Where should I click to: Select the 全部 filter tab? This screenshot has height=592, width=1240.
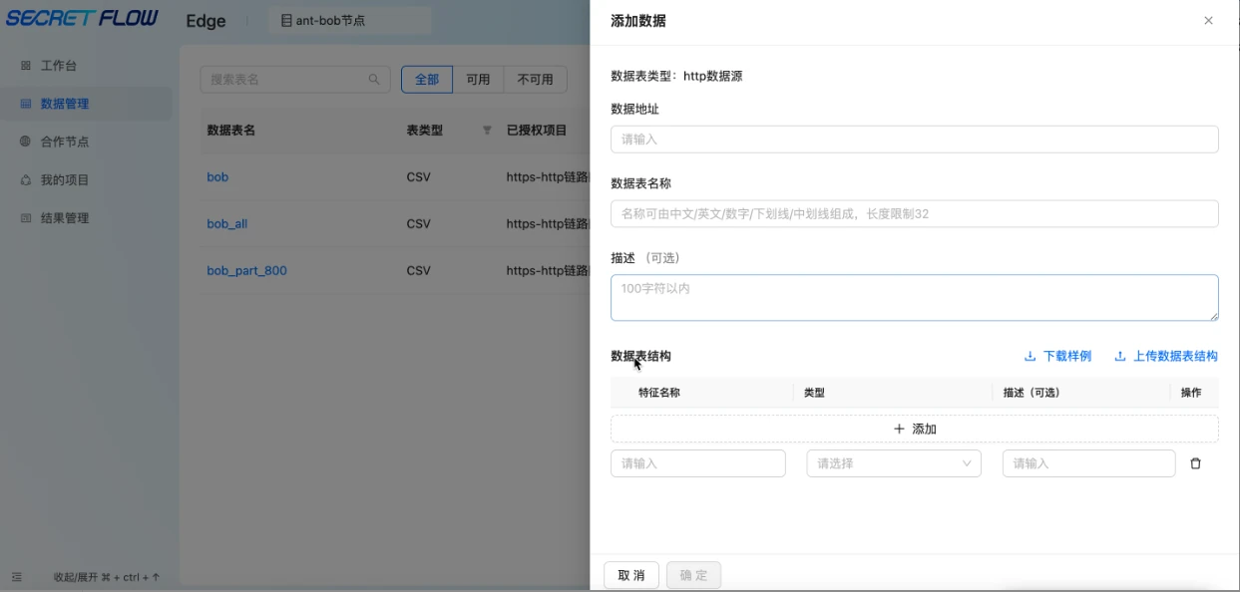pyautogui.click(x=427, y=80)
